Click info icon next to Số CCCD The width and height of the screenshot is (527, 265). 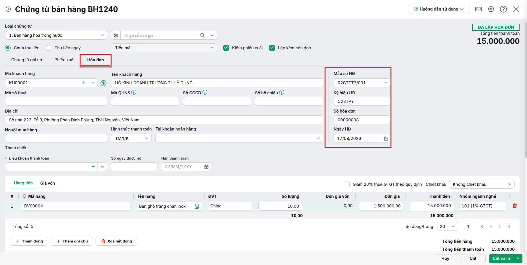tap(205, 92)
